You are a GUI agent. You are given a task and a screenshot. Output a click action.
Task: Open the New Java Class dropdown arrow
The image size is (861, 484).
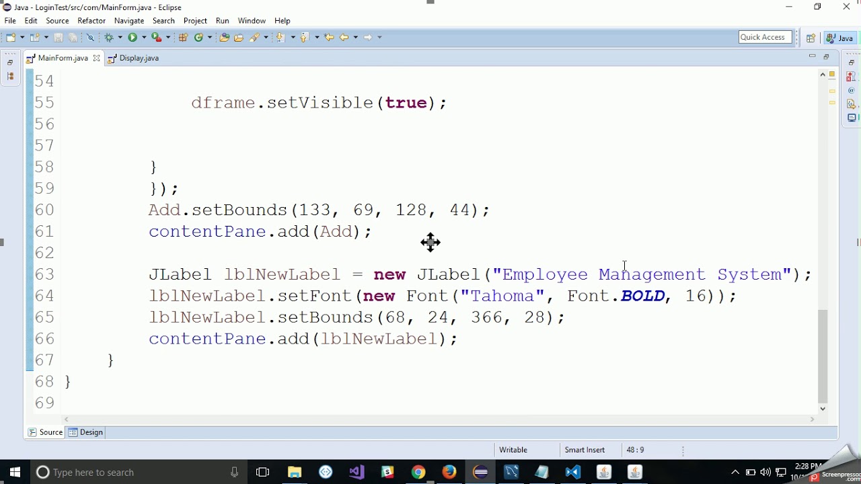pyautogui.click(x=210, y=38)
